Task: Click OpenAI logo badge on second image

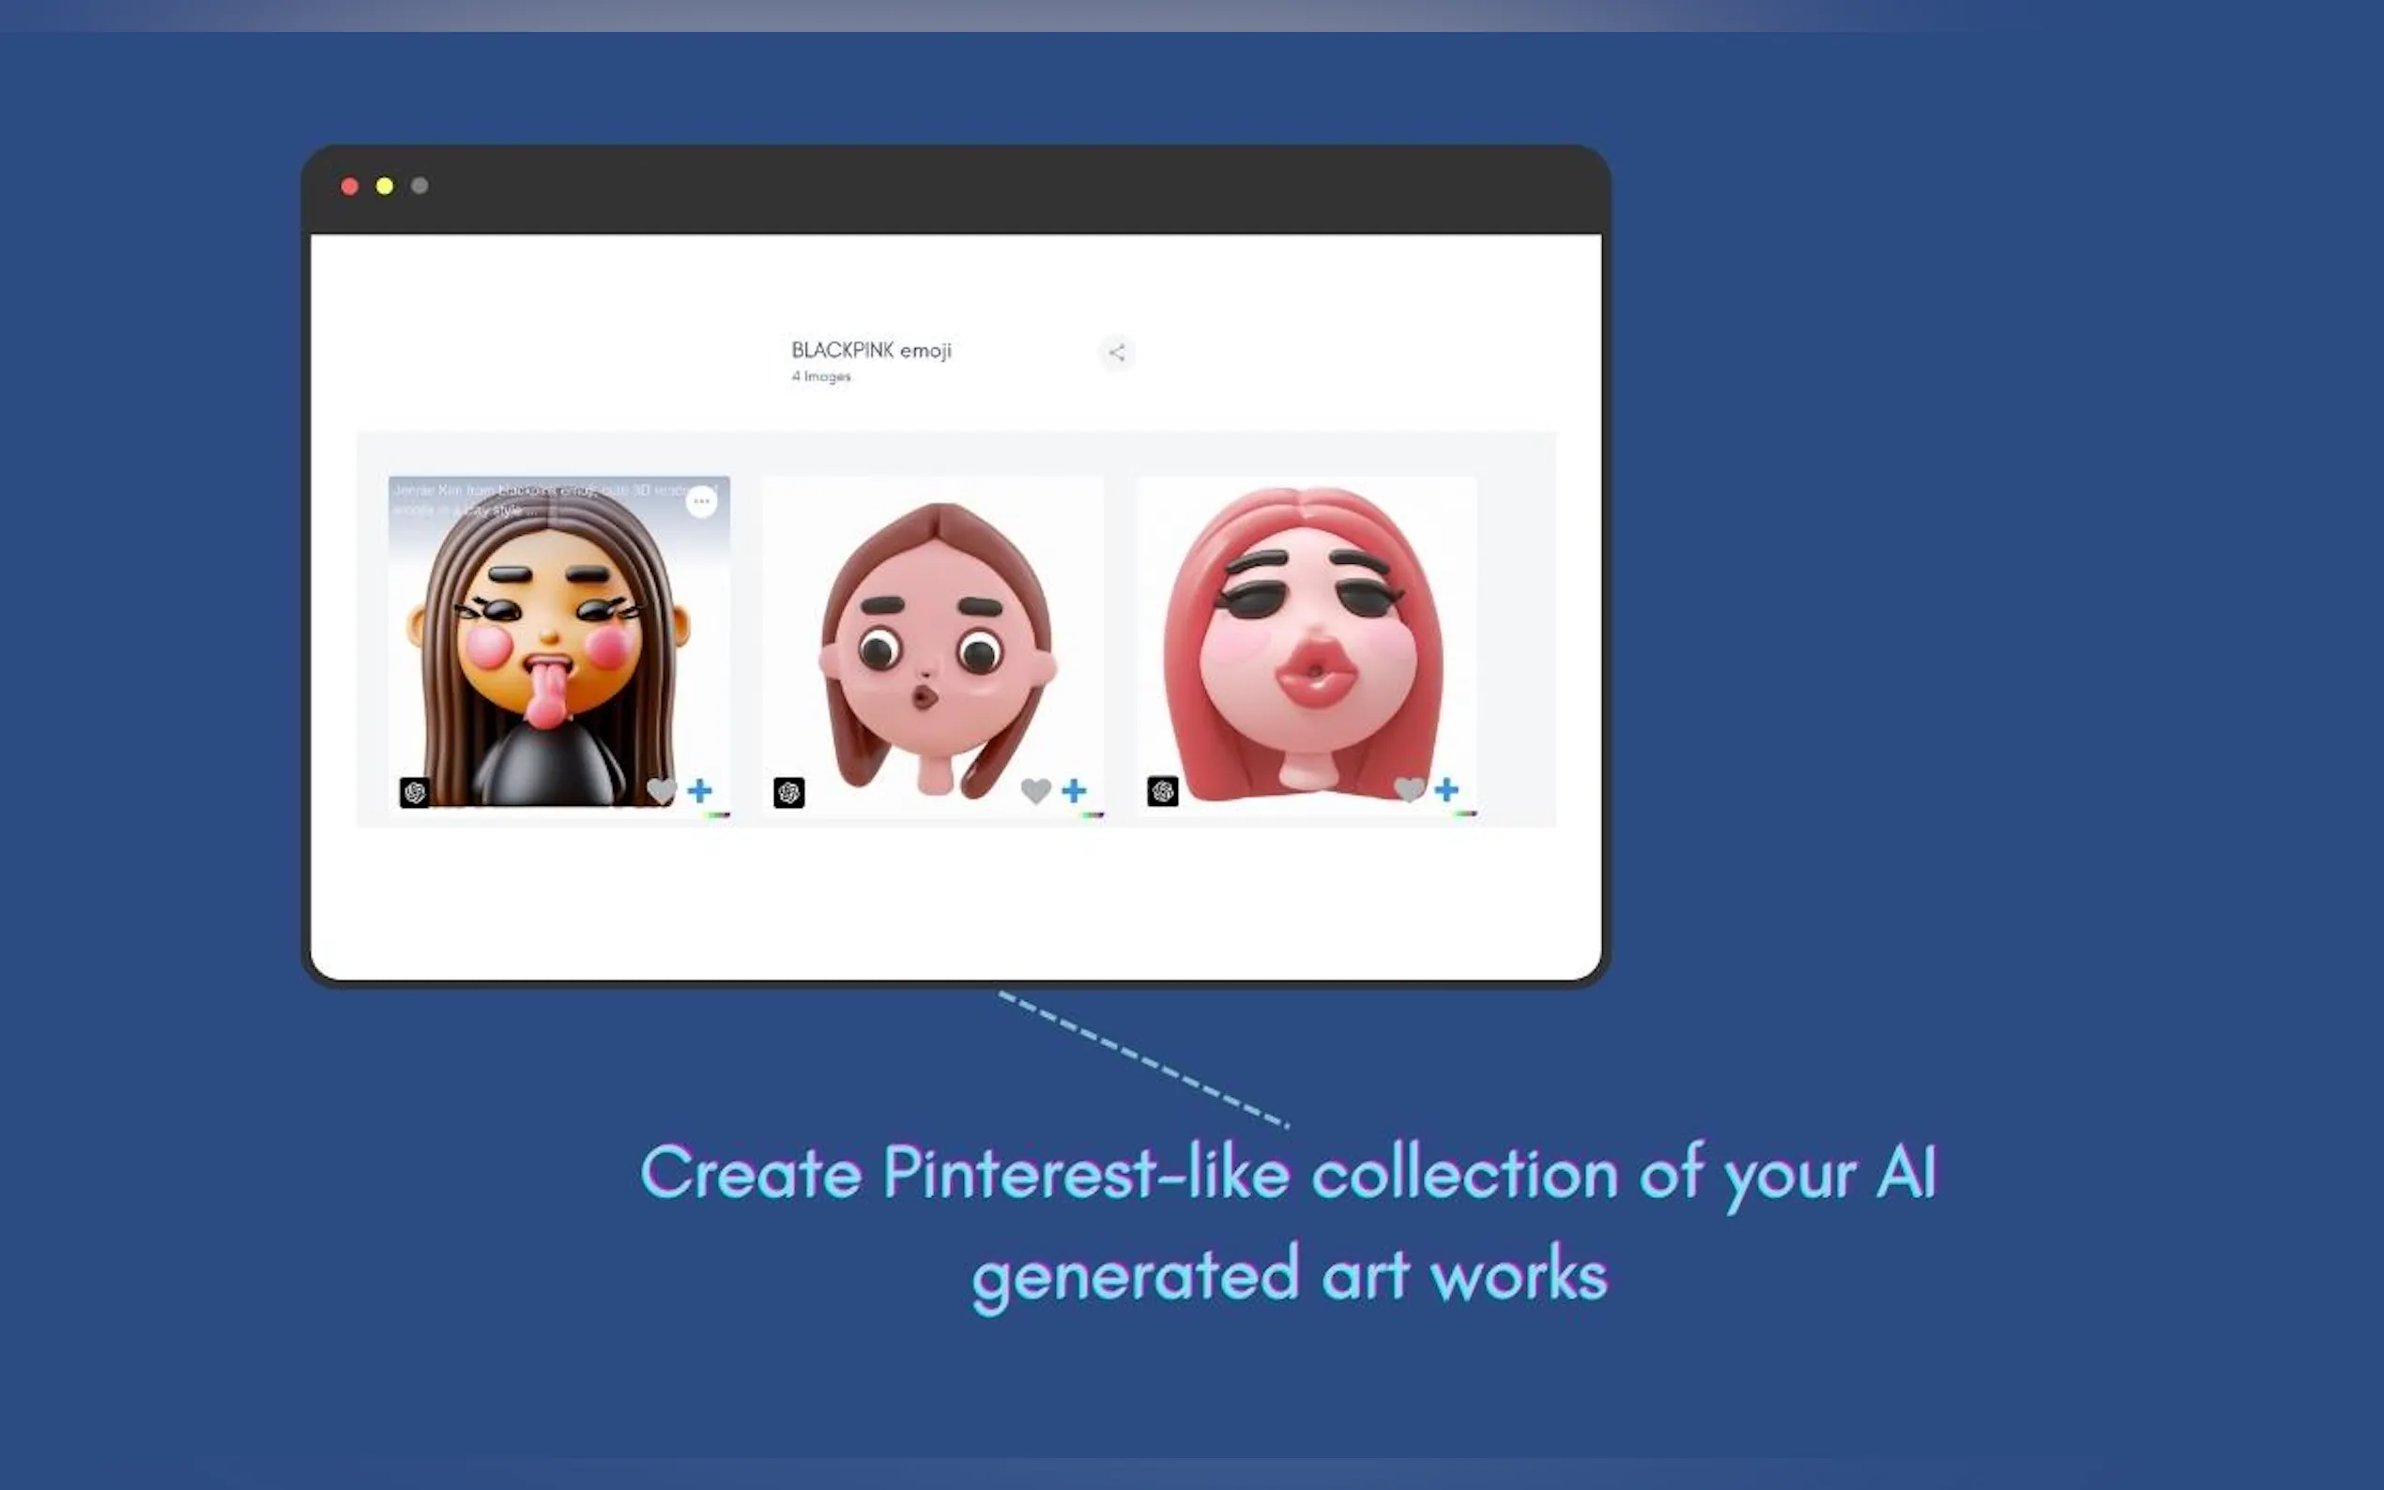Action: pos(788,792)
